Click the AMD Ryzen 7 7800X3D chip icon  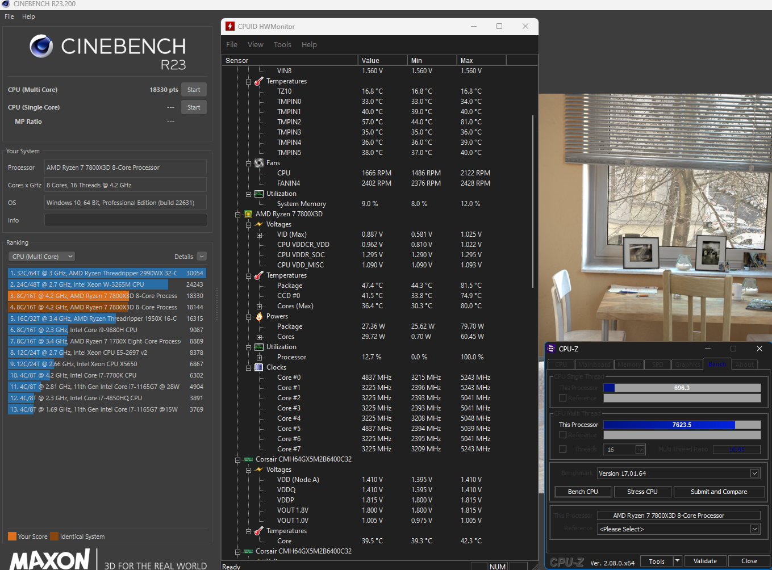click(x=248, y=214)
